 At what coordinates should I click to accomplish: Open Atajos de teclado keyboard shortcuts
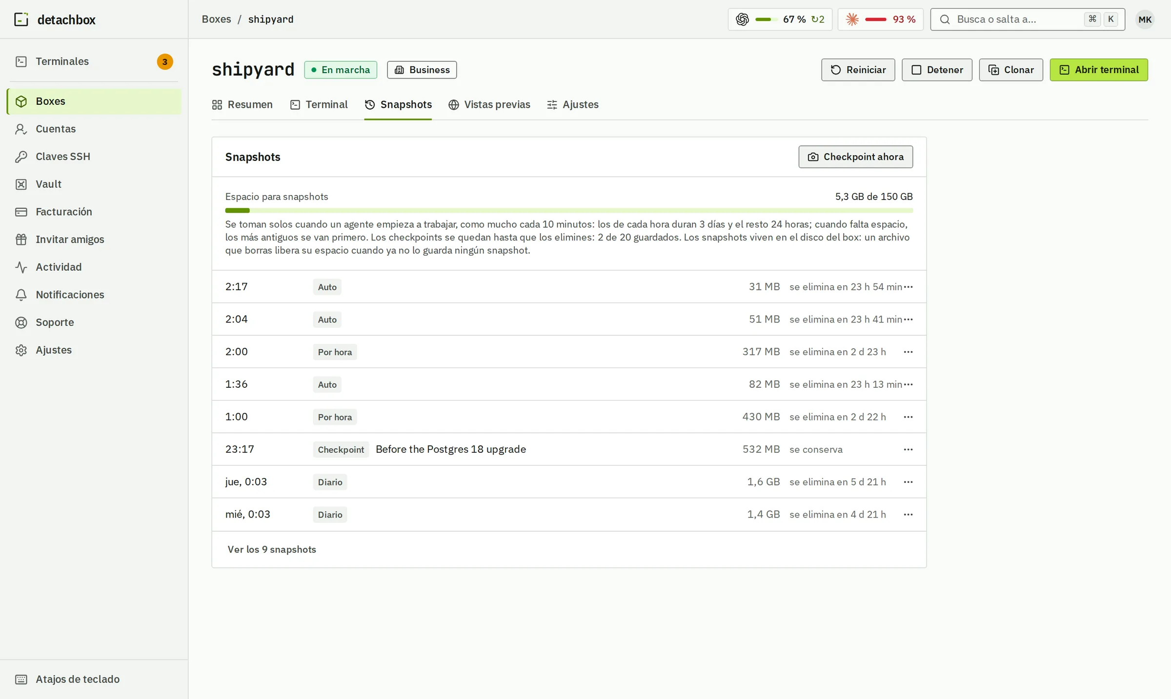94,679
